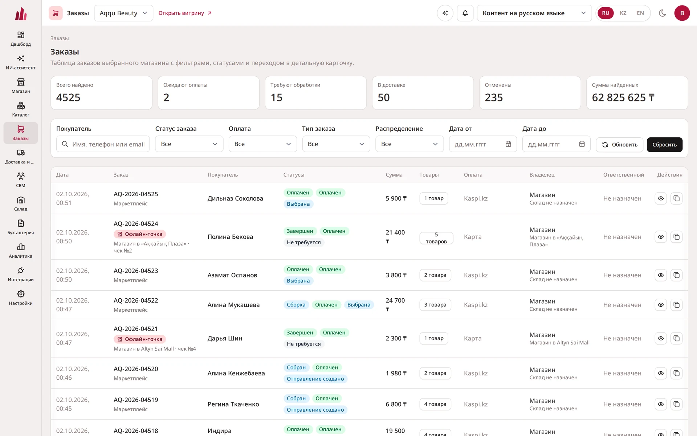Open Каталог in the sidebar
Image resolution: width=697 pixels, height=436 pixels.
point(21,109)
